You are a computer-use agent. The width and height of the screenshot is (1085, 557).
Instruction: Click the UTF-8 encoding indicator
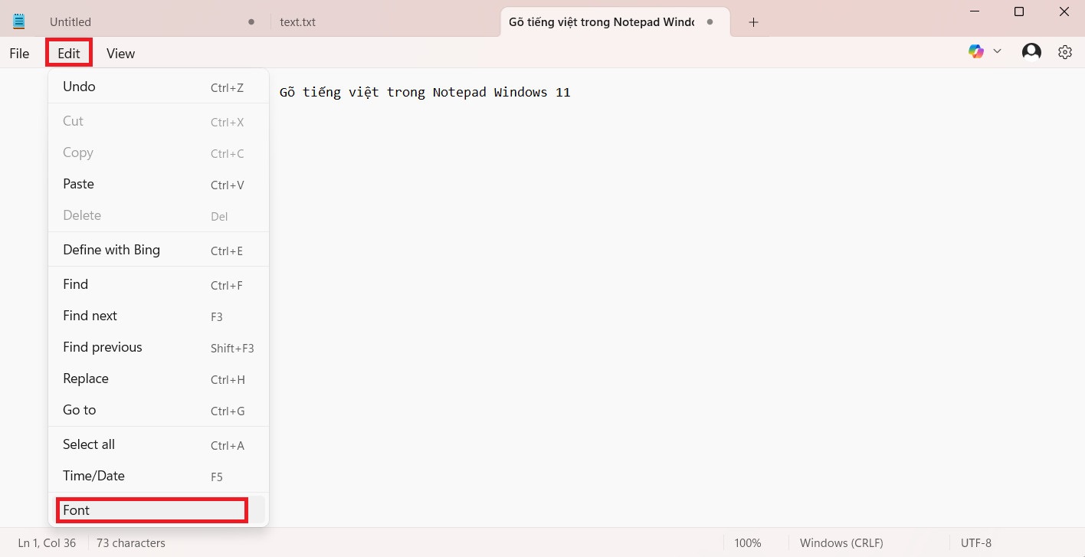(976, 543)
